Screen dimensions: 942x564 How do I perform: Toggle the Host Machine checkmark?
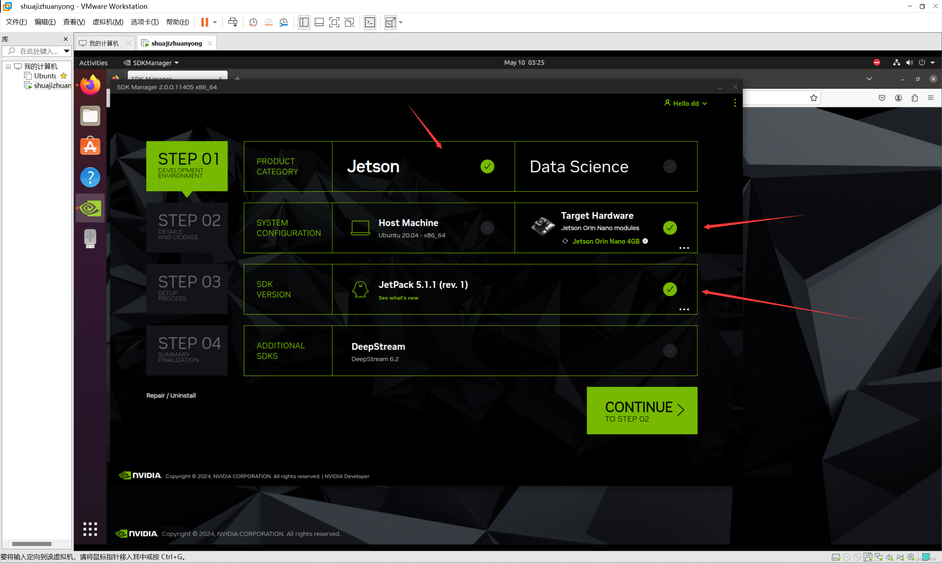coord(487,228)
